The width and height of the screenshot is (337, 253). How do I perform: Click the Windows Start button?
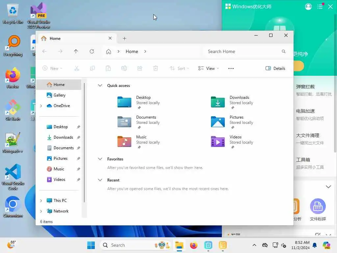(91, 245)
